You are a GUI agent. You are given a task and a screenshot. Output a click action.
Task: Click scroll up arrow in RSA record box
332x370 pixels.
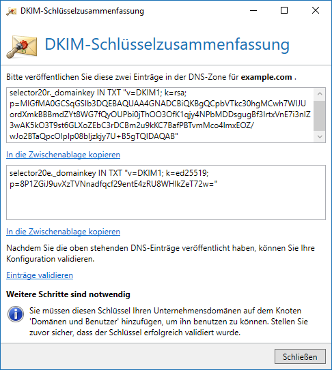point(320,93)
